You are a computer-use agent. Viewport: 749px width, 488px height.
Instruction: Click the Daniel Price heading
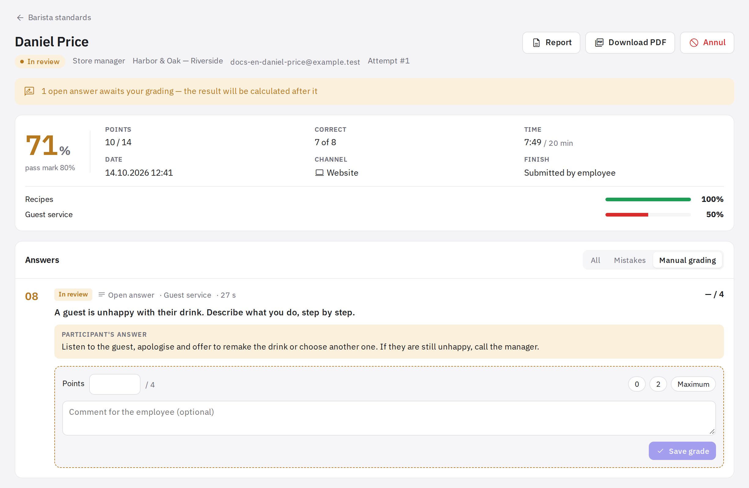[x=52, y=42]
